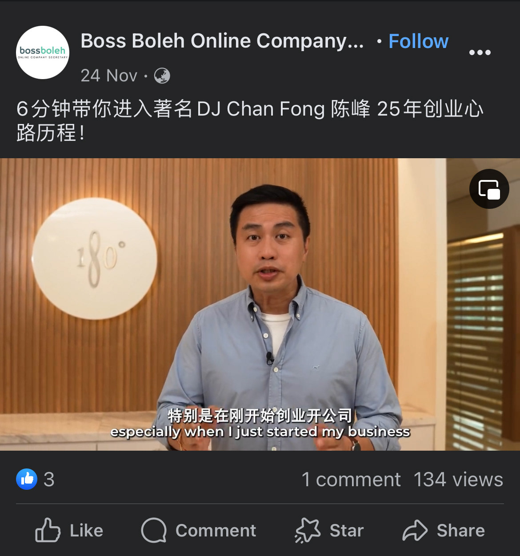Image resolution: width=520 pixels, height=556 pixels.
Task: Tap the 24 Nov post date
Action: pos(109,76)
